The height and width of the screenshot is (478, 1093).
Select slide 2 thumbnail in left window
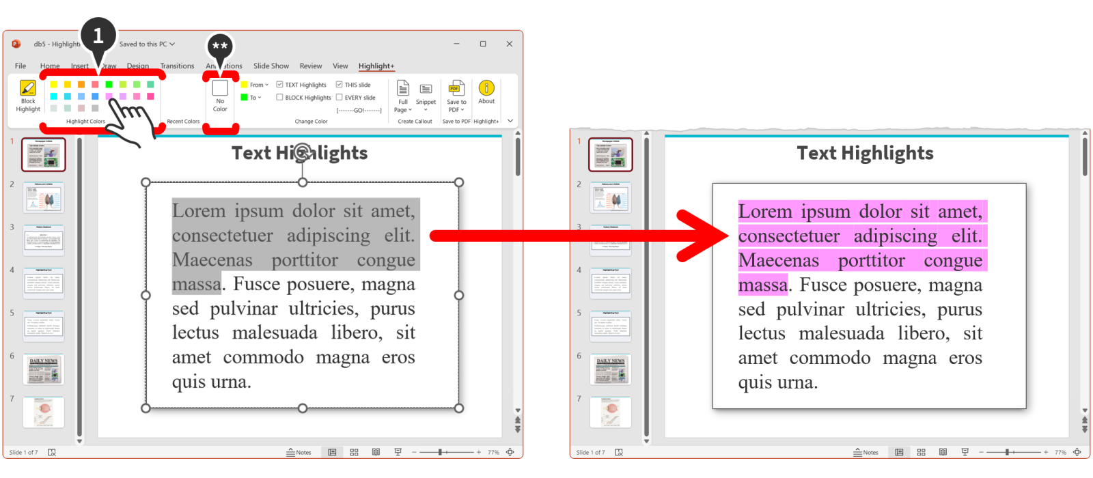44,197
